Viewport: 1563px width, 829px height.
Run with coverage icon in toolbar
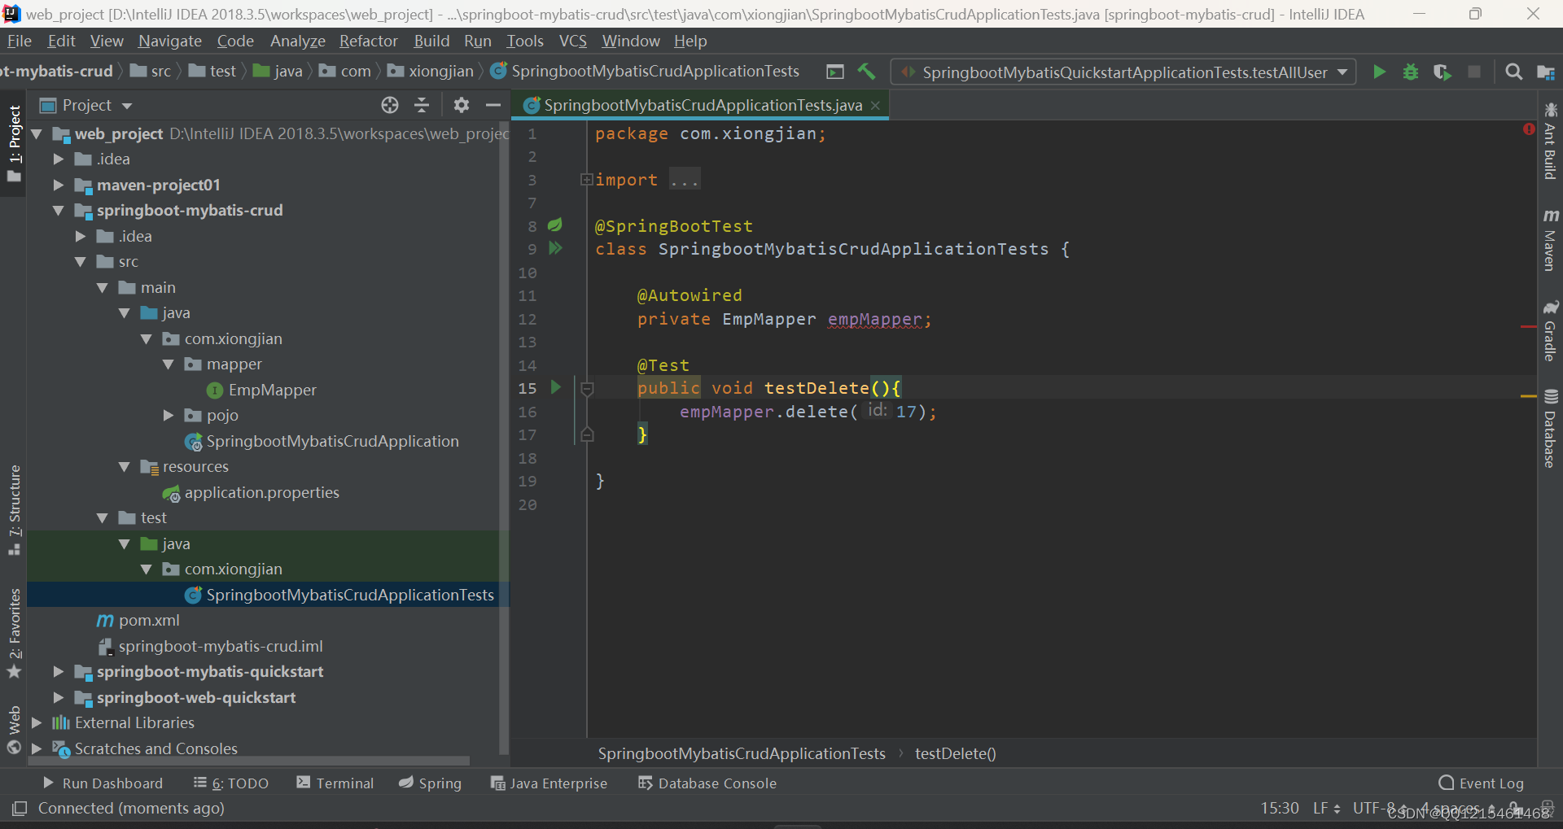click(1443, 72)
